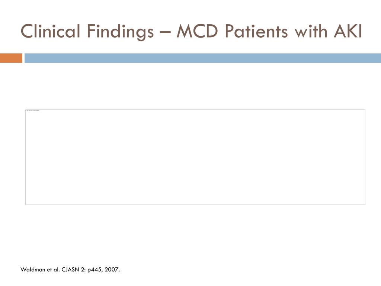Screen dimensions: 381x286
Task: Click the broken image icon in placeholder corner
Action: [x=26, y=111]
